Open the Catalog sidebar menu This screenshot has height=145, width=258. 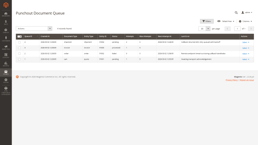tap(6, 31)
